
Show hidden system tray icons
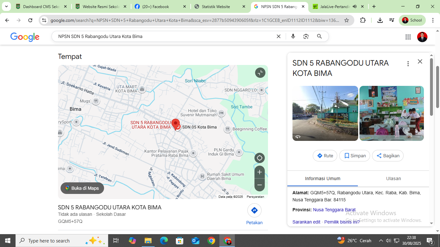381,241
